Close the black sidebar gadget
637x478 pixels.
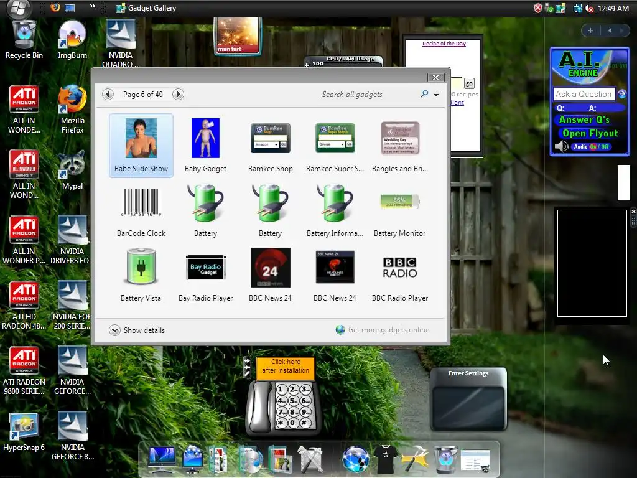pyautogui.click(x=633, y=212)
